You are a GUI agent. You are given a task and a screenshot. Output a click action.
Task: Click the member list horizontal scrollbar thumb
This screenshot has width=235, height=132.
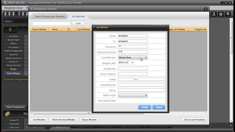(x=88, y=113)
